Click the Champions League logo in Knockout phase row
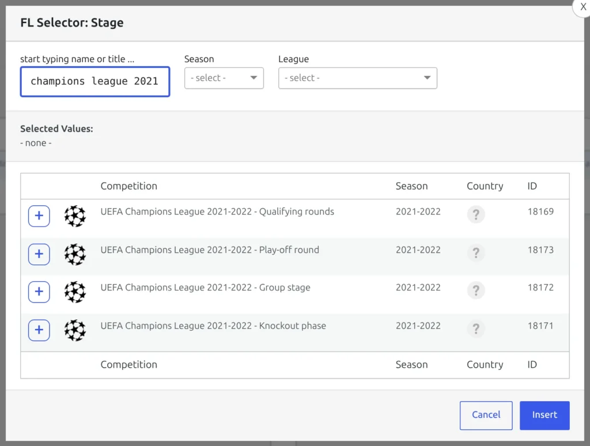Image resolution: width=590 pixels, height=446 pixels. click(x=75, y=330)
